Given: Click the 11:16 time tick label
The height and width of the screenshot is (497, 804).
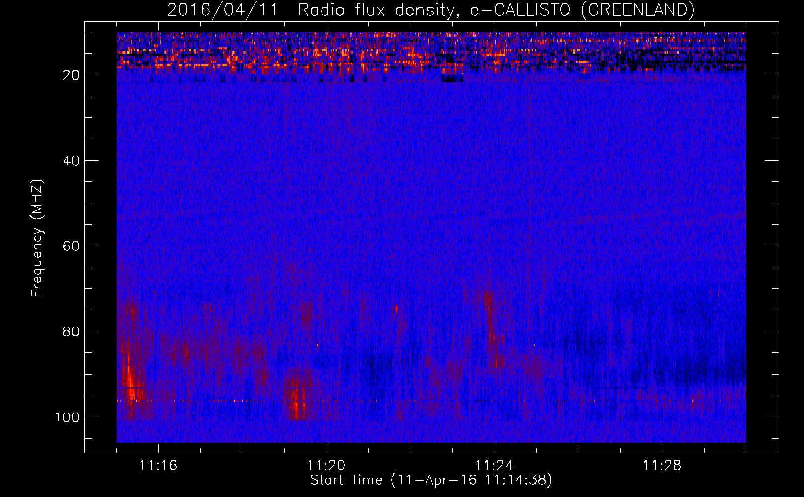Looking at the screenshot, I should point(158,466).
